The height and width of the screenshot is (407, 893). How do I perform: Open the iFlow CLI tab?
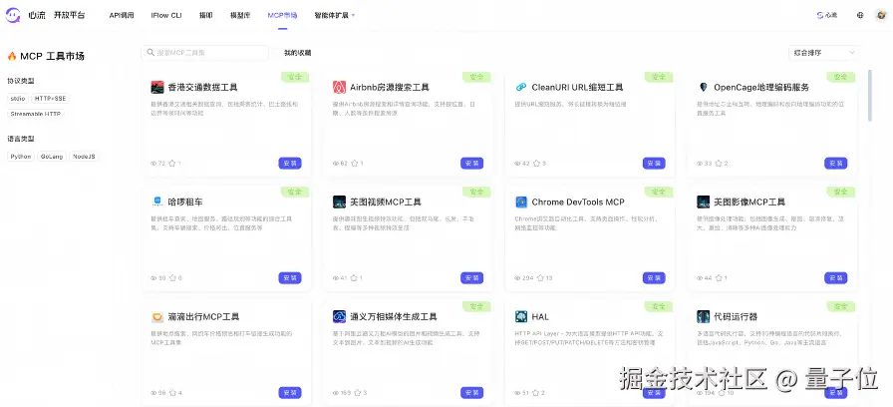pyautogui.click(x=166, y=15)
